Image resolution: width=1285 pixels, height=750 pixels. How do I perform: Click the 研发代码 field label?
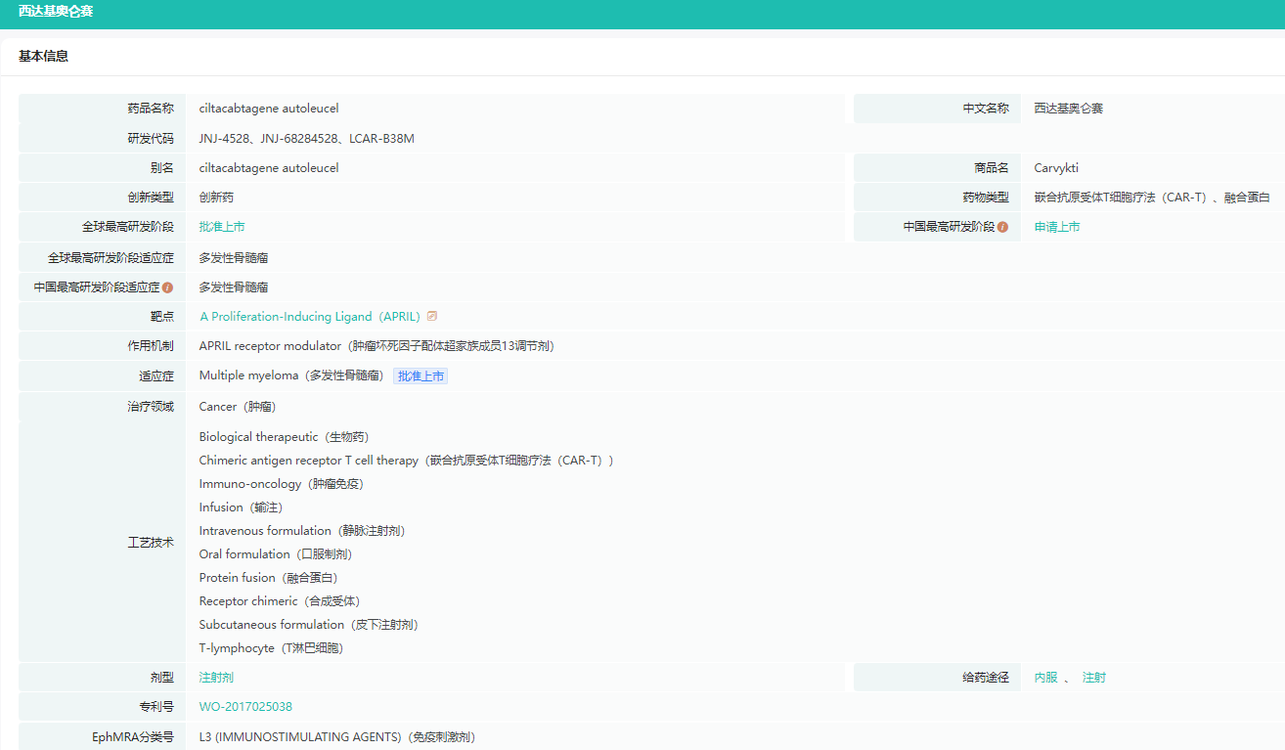click(x=151, y=139)
